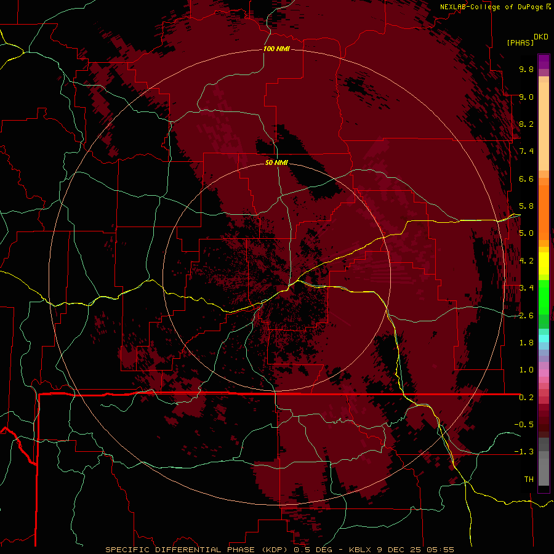
Task: Click the Specific Differential Phase caption
Action: (x=279, y=550)
